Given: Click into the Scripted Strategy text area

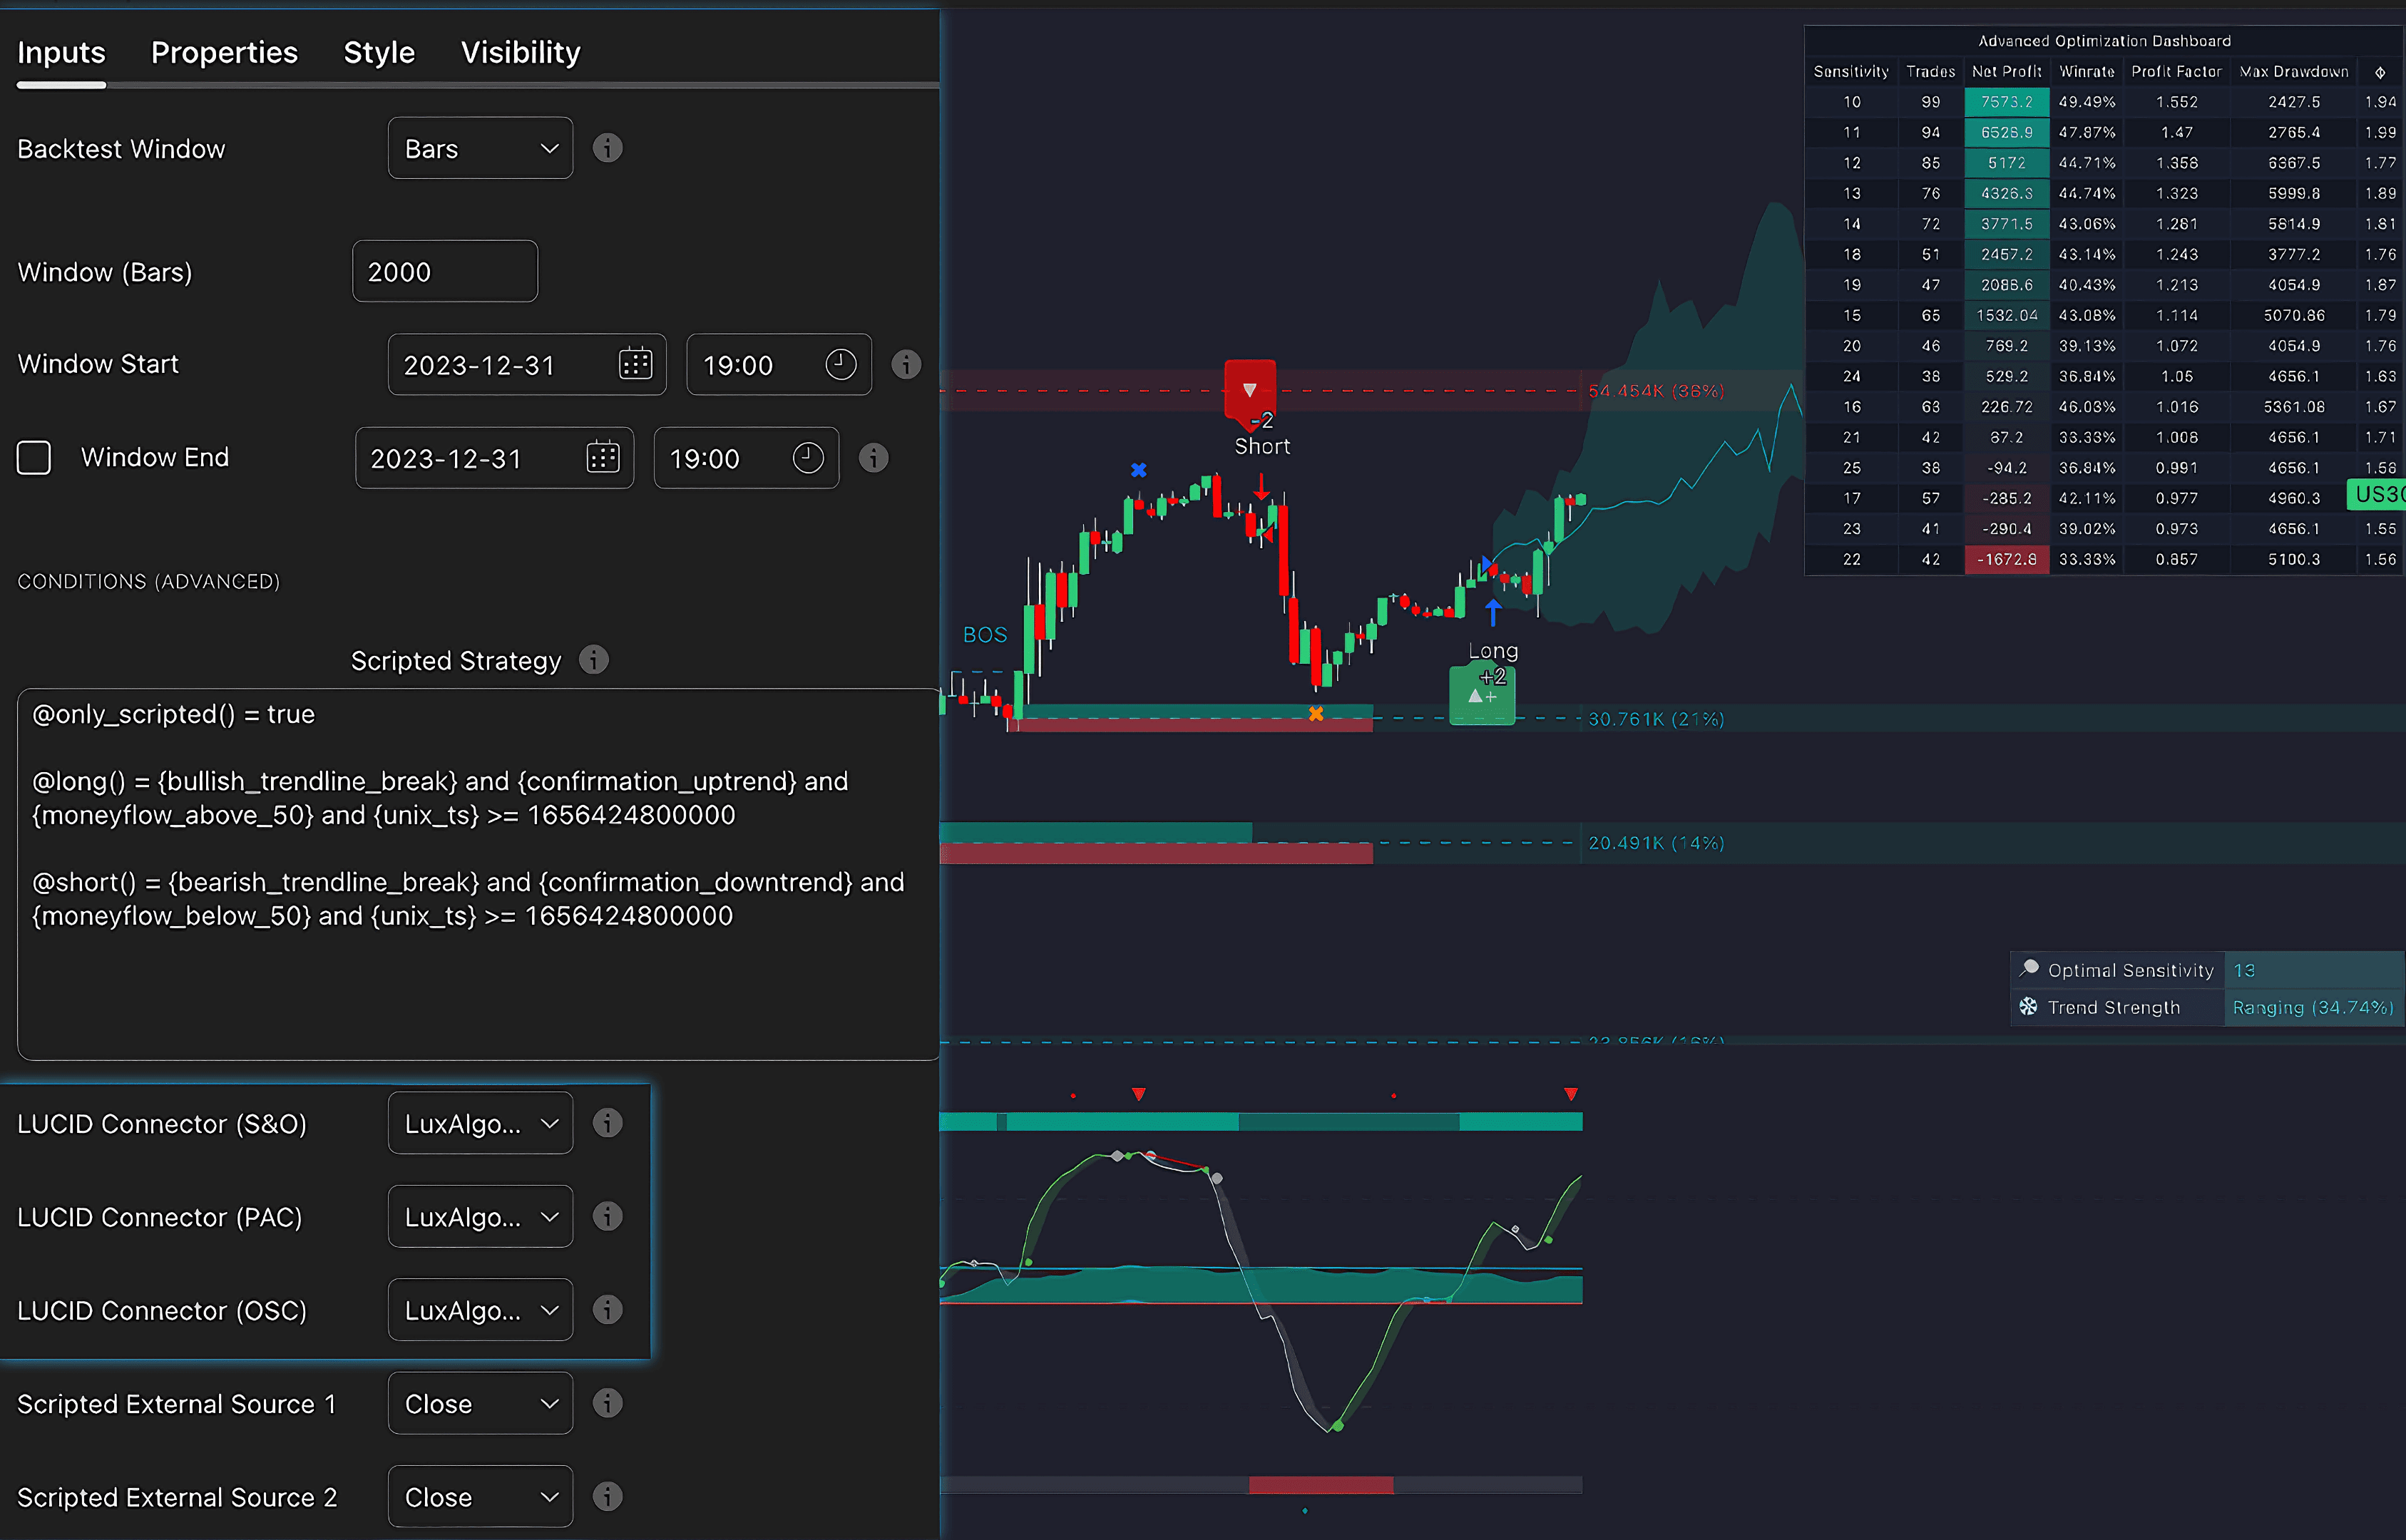Looking at the screenshot, I should pos(478,874).
